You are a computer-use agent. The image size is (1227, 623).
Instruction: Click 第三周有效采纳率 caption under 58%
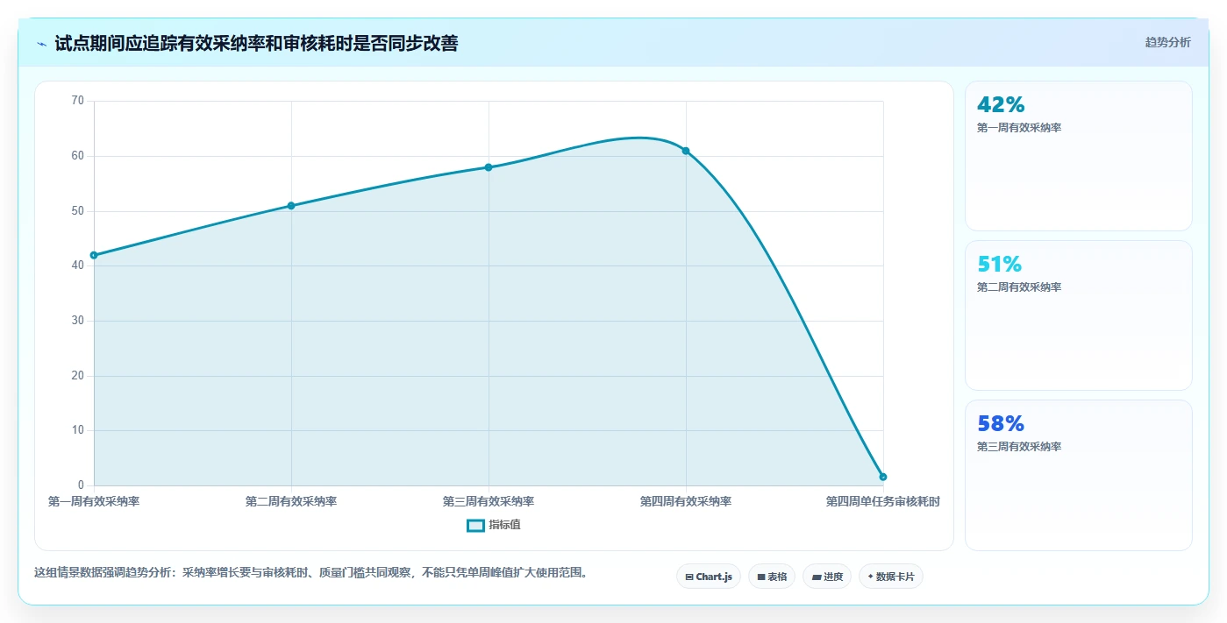(1019, 447)
